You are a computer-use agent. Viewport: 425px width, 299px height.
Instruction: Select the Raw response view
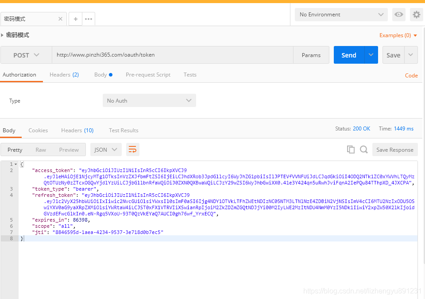click(41, 150)
